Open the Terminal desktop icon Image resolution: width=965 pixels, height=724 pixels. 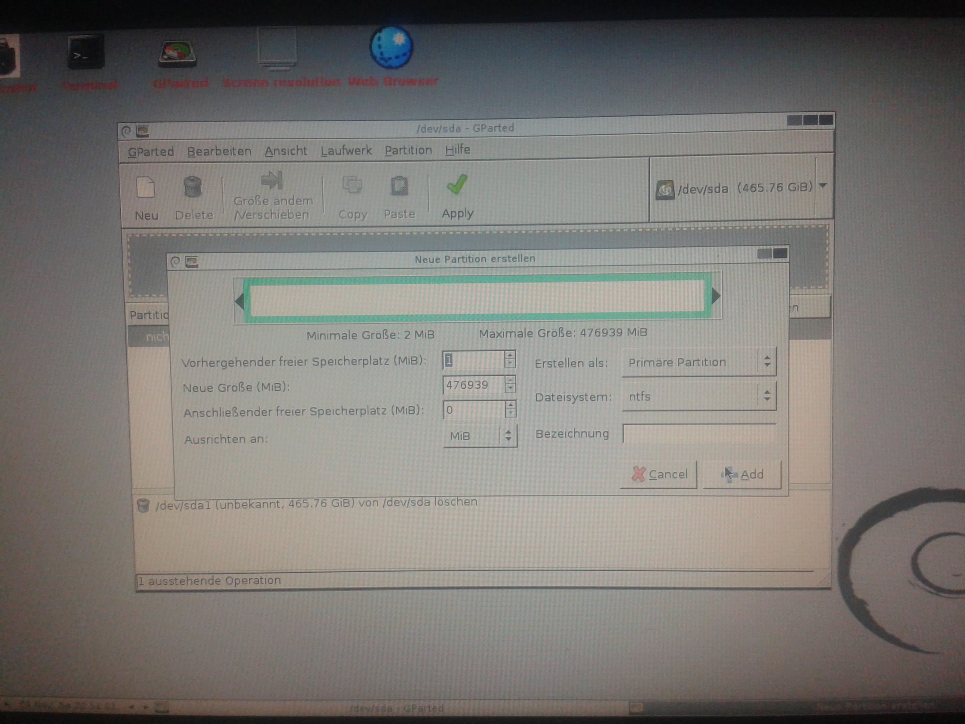pos(86,53)
